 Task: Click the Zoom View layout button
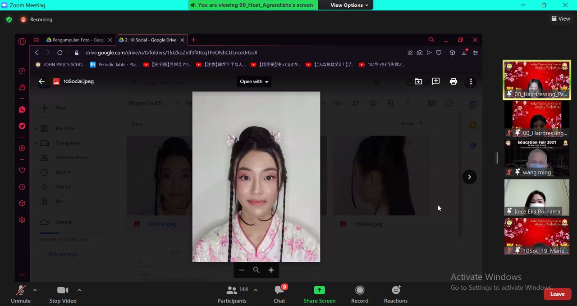click(x=560, y=19)
